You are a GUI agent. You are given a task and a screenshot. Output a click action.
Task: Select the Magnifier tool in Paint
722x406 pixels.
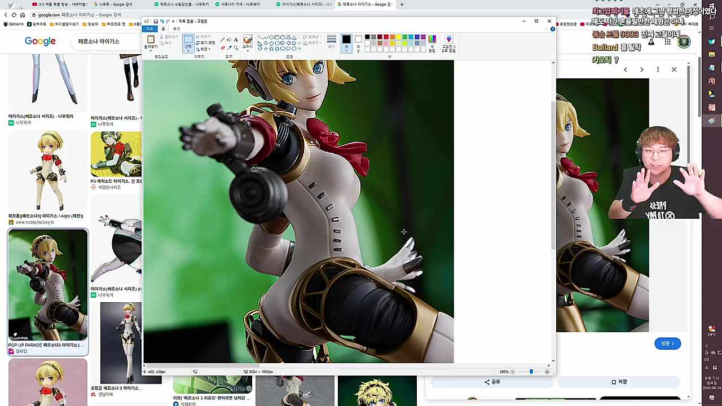[x=235, y=47]
